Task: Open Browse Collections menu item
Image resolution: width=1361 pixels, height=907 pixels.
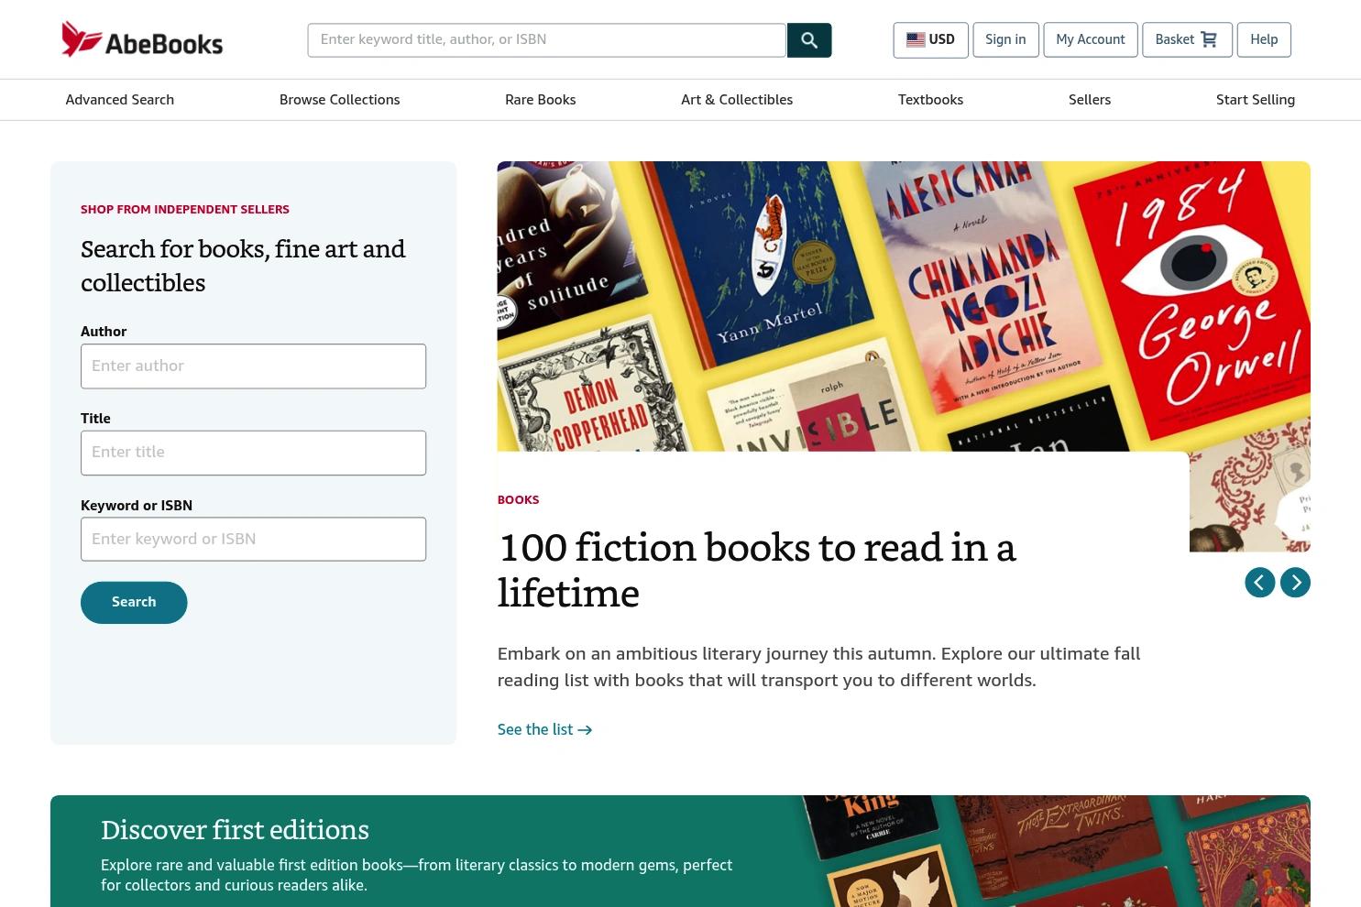Action: [340, 100]
